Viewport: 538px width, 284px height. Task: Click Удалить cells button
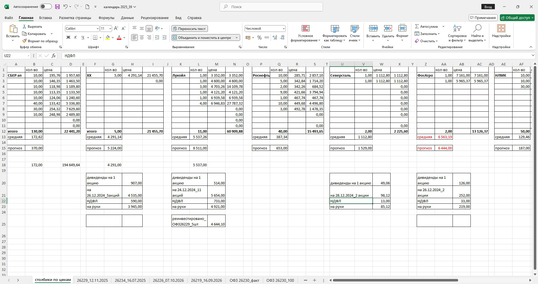point(388,33)
